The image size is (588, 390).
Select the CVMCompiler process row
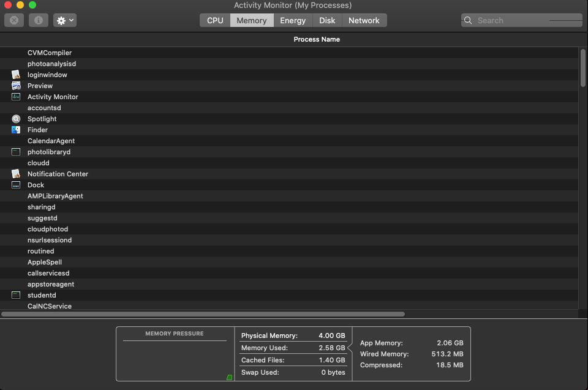(288, 53)
